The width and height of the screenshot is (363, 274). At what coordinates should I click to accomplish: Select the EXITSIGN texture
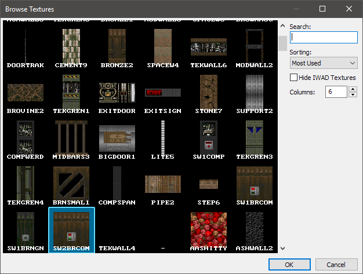[x=162, y=93]
